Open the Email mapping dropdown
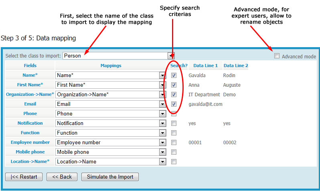Viewport: 320px width, 191px height. [162, 104]
